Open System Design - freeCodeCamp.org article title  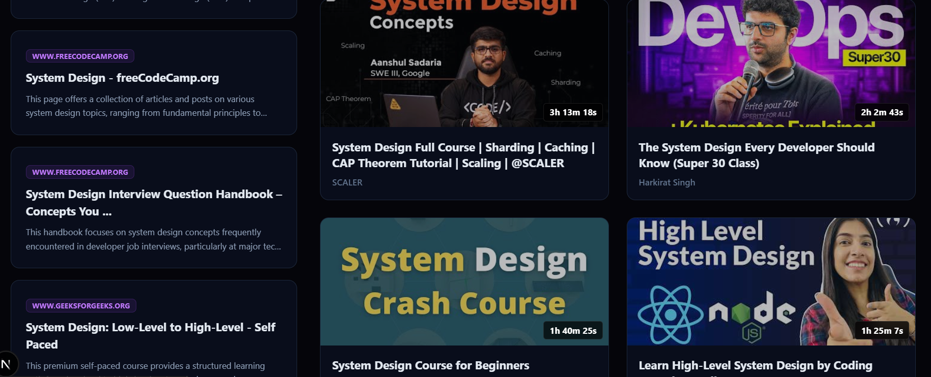[x=122, y=78]
